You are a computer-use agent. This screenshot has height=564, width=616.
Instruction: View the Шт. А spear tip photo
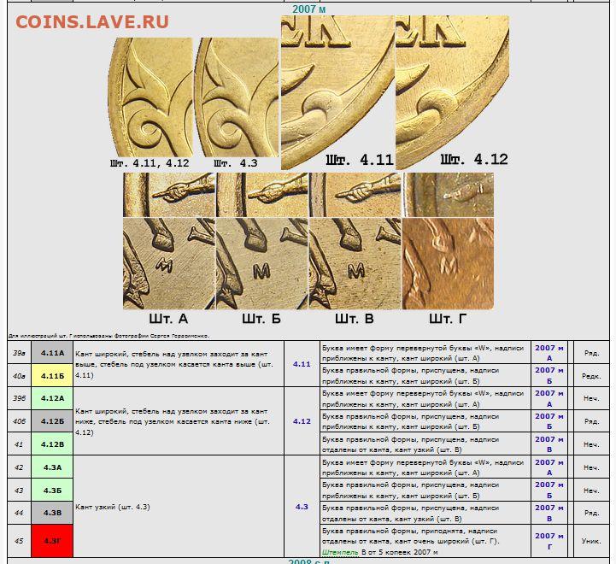(169, 195)
